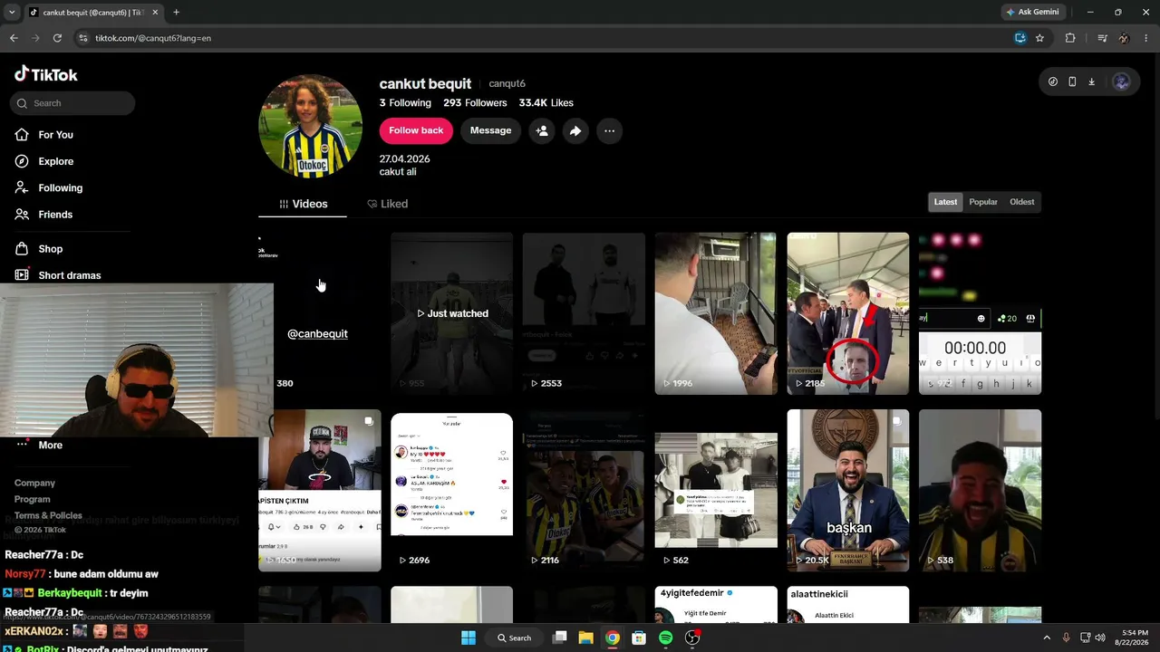Open the Windows Start menu

point(469,638)
